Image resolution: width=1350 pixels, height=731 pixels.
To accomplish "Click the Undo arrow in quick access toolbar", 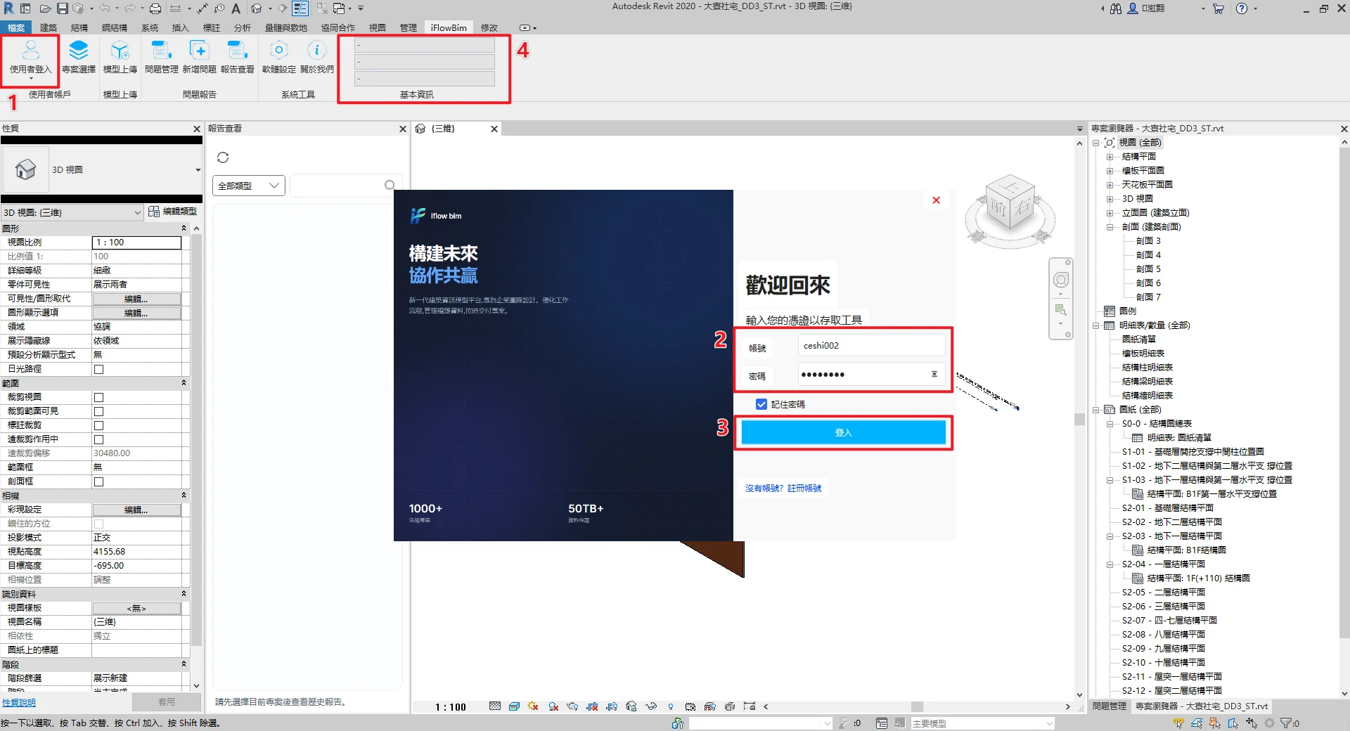I will coord(104,8).
